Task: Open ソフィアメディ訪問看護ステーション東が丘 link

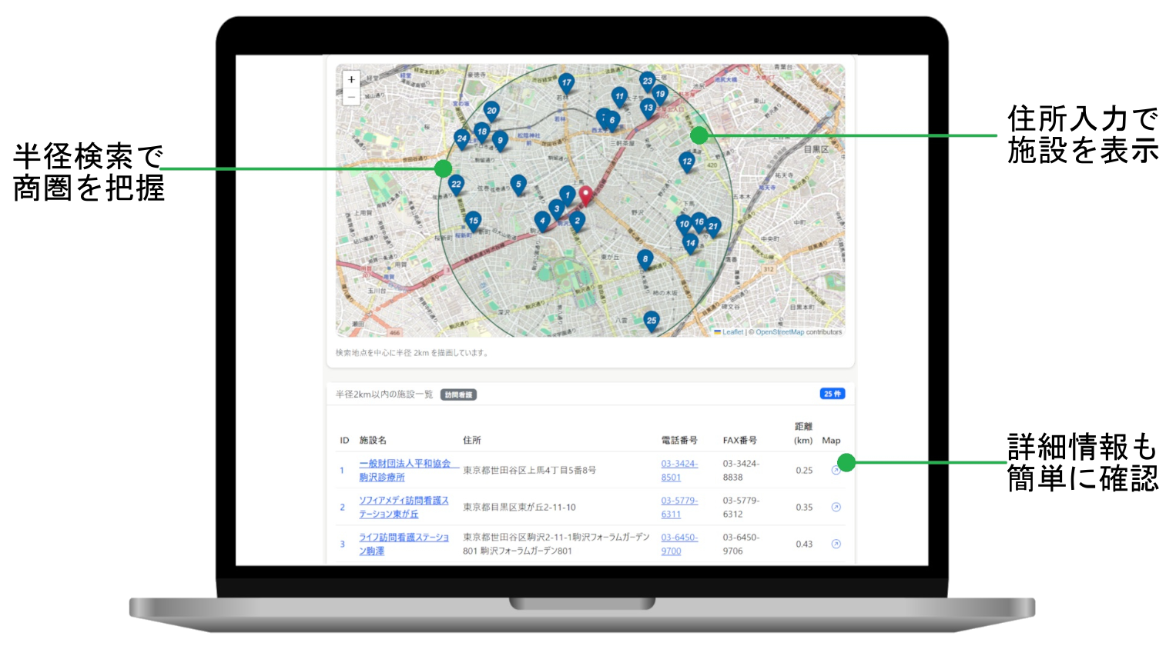Action: pos(403,501)
